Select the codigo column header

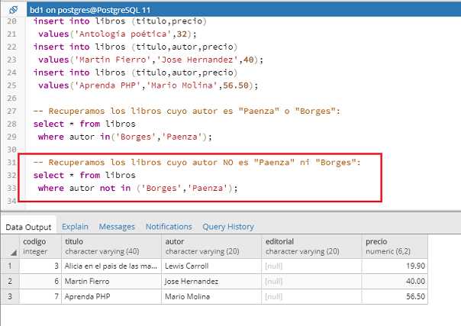pos(40,247)
